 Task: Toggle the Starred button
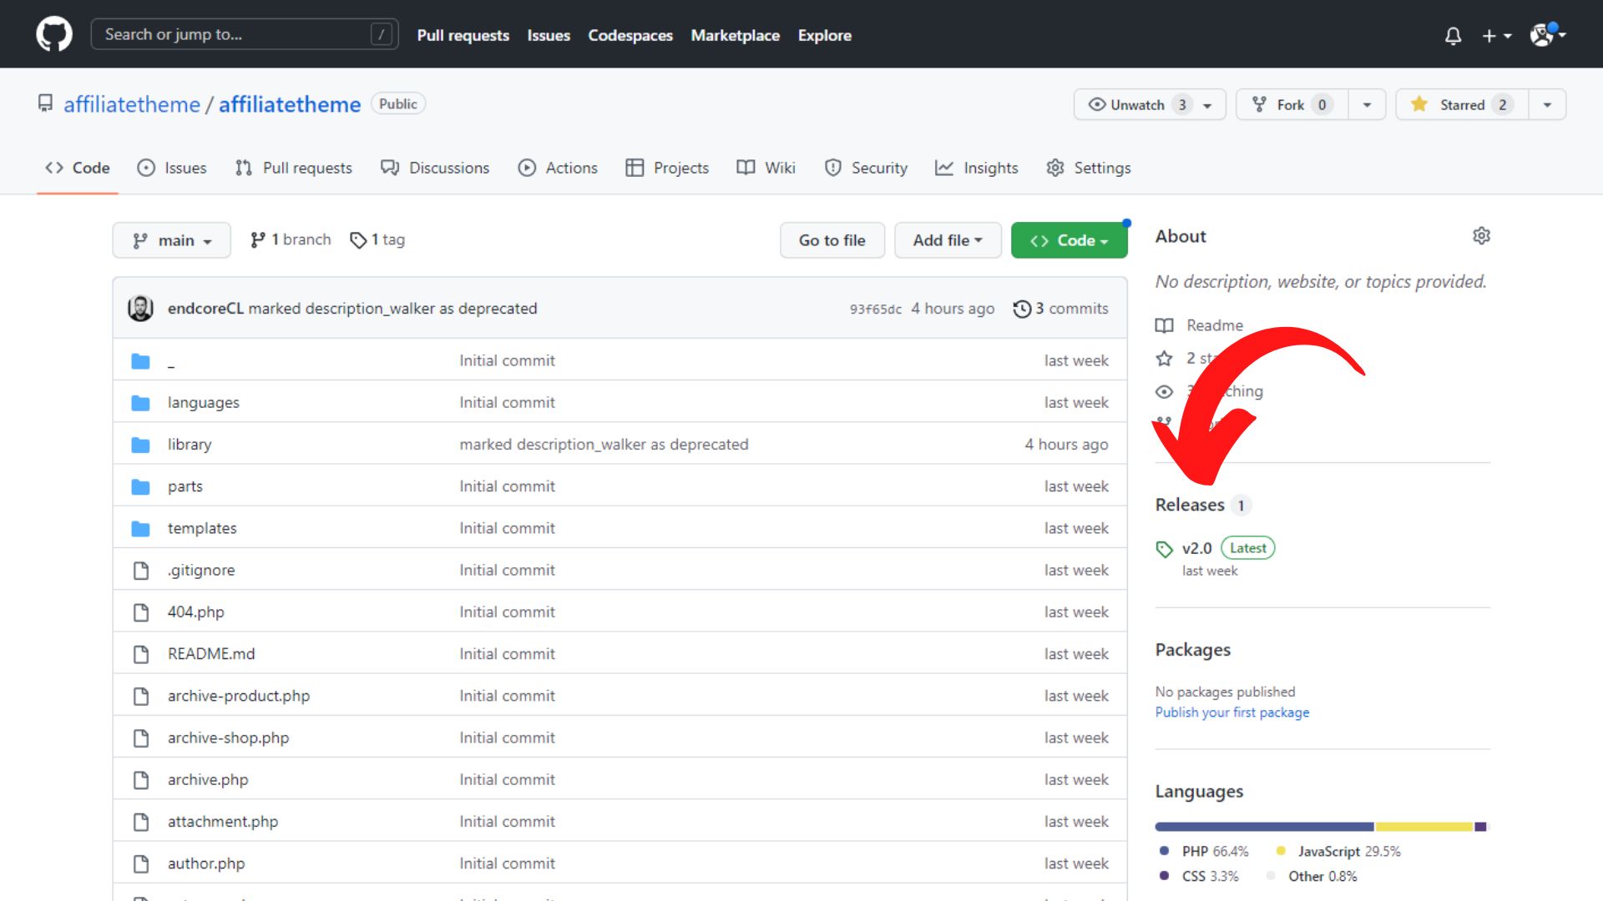point(1462,104)
